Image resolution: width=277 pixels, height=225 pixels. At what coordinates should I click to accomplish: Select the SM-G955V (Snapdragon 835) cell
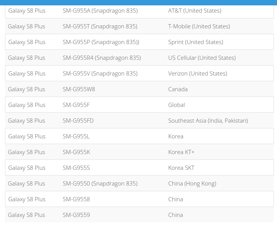pyautogui.click(x=100, y=74)
